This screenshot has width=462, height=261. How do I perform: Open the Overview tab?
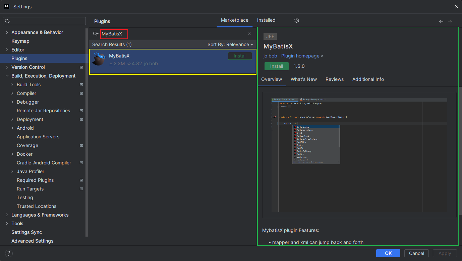pos(272,79)
